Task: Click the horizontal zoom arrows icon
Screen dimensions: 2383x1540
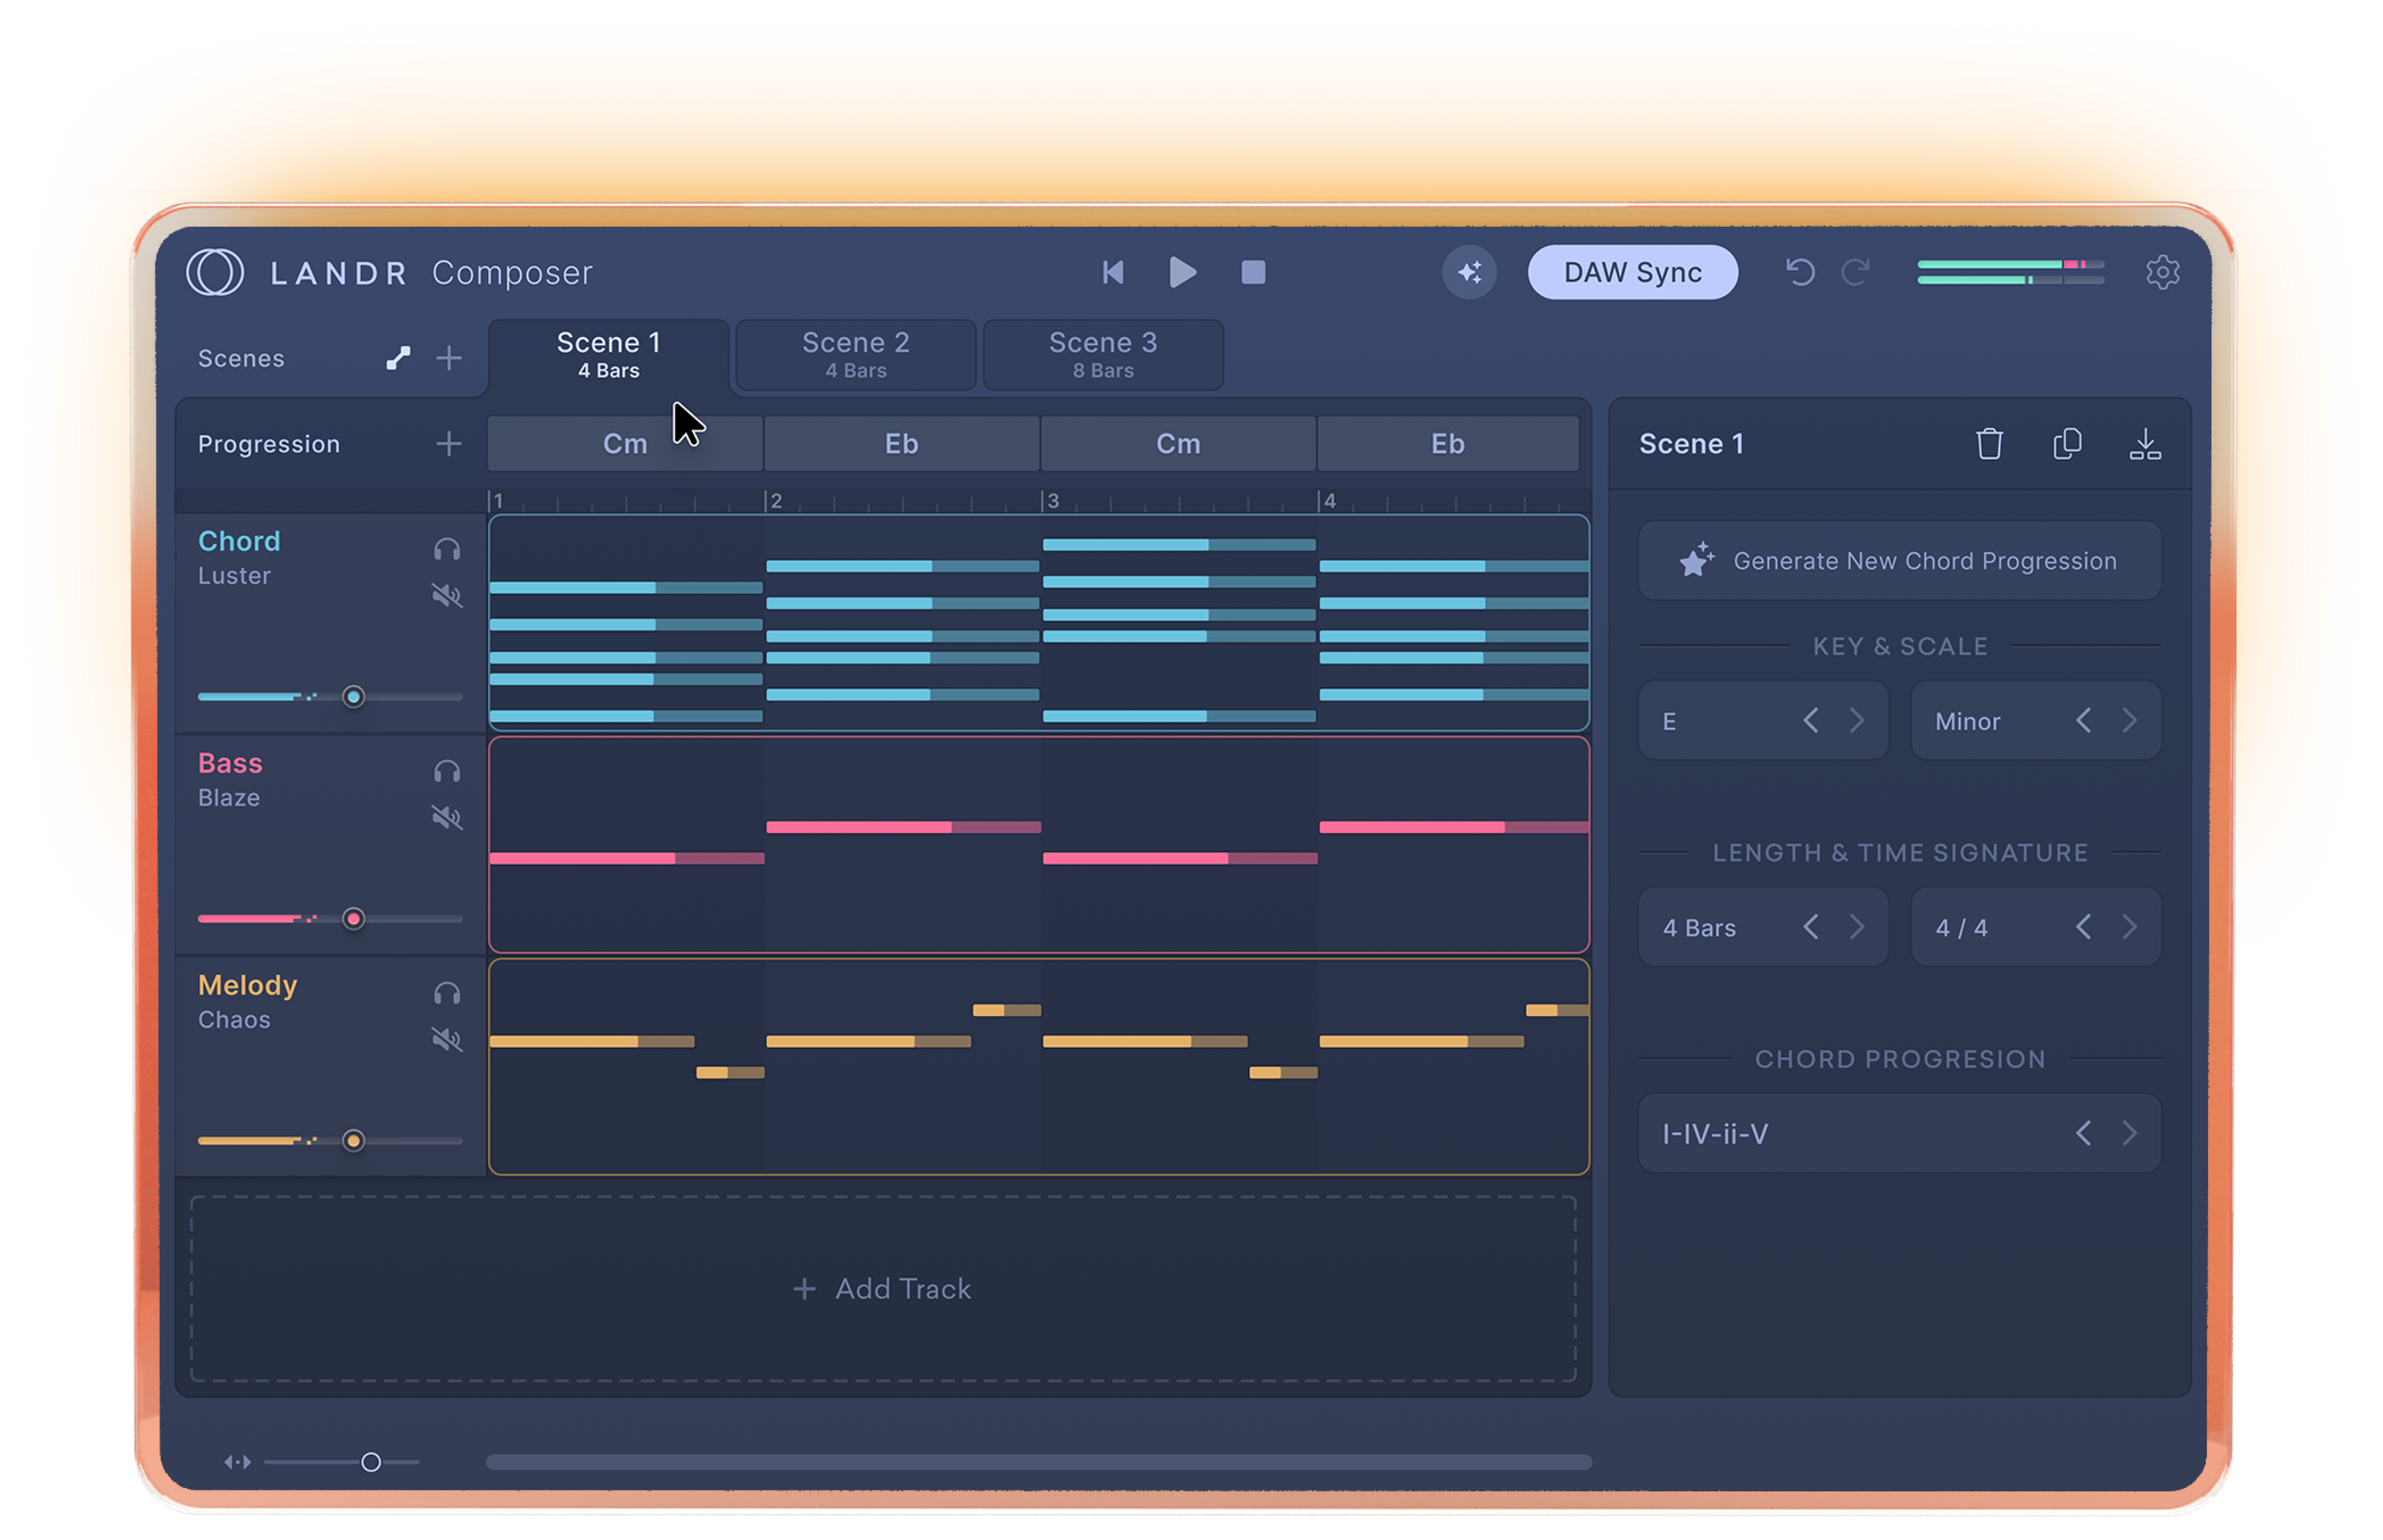Action: click(x=237, y=1462)
